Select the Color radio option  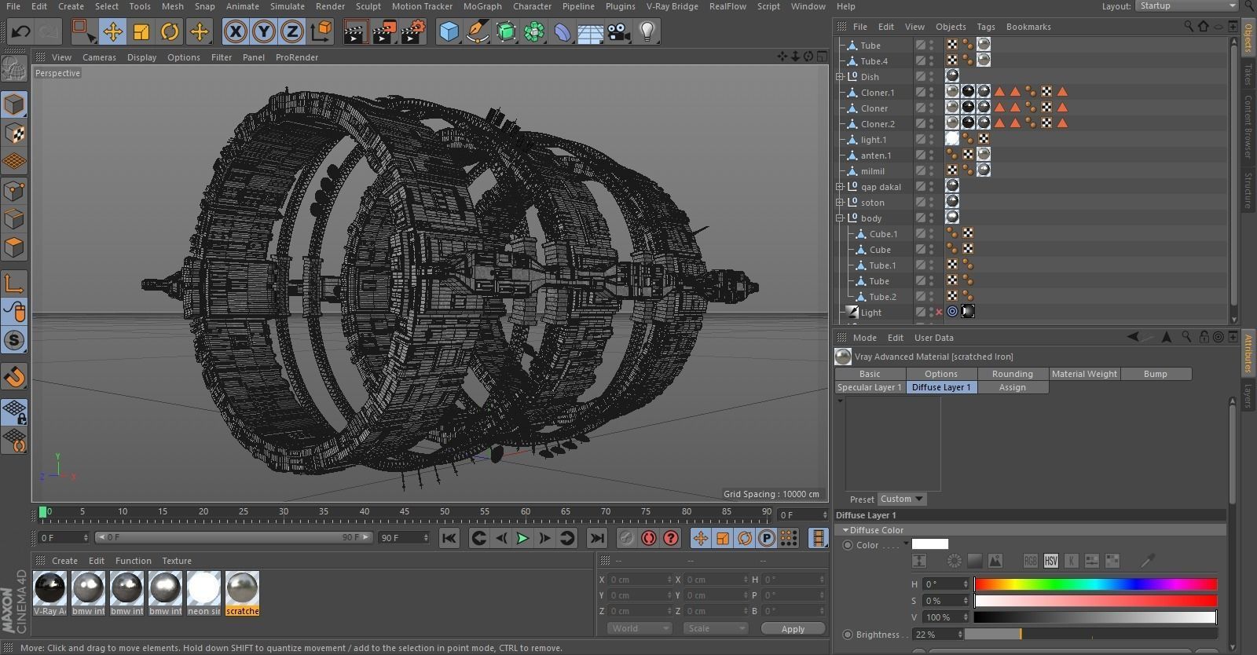click(848, 545)
